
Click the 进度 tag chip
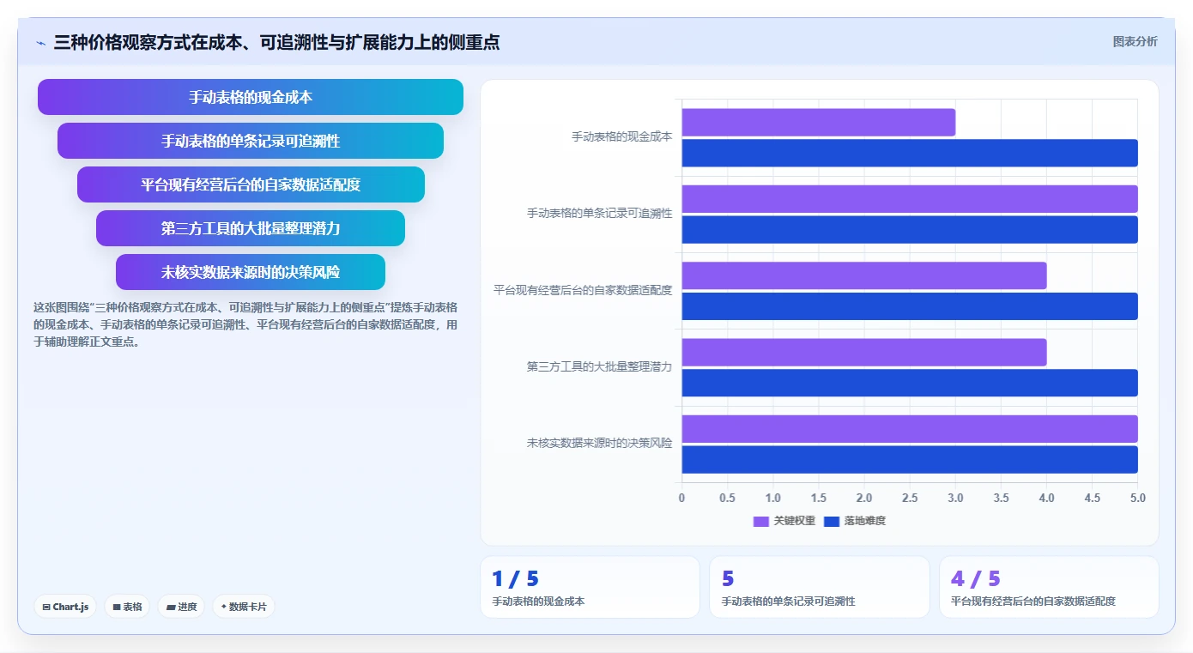[181, 607]
